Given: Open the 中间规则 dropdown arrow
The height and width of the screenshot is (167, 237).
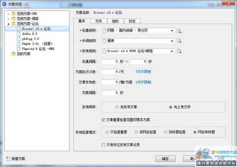Looking at the screenshot, I should coord(172,41).
